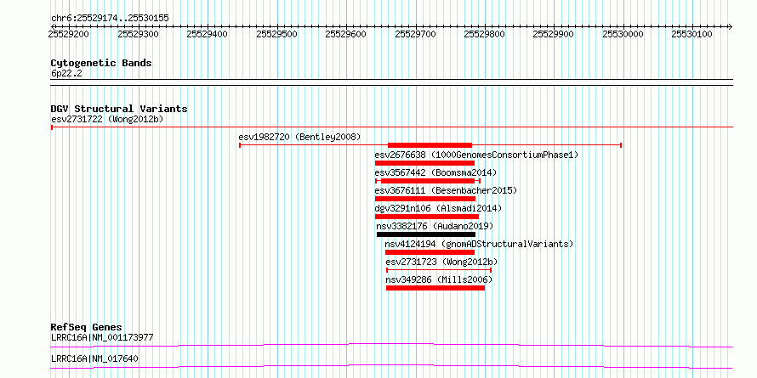
Task: Click red bar under esv3567442
Action: [x=428, y=181]
